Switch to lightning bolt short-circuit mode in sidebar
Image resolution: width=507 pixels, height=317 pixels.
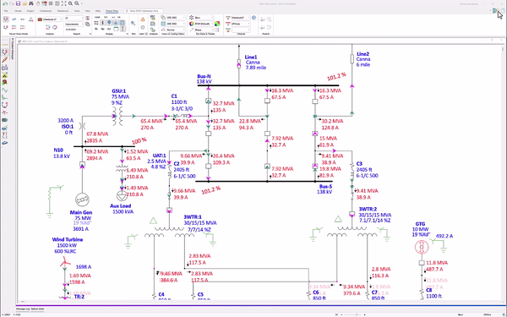[x=4, y=60]
